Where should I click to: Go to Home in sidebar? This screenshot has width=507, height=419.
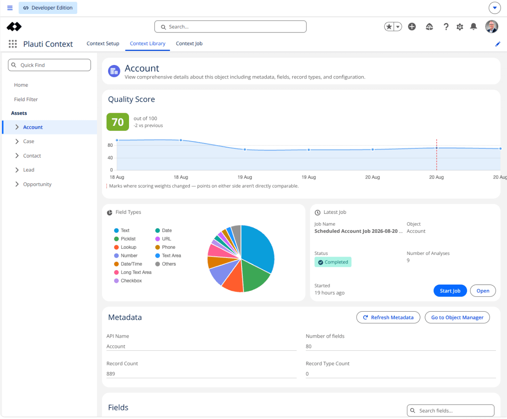point(21,85)
